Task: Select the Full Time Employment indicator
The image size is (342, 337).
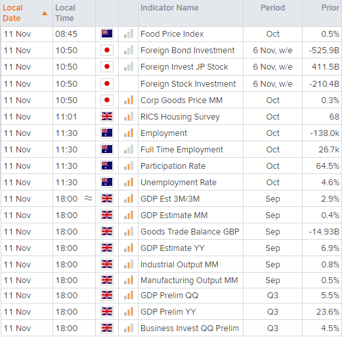Action: 182,150
